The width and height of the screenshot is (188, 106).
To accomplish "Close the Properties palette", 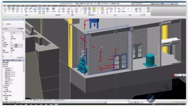I will click(24, 19).
